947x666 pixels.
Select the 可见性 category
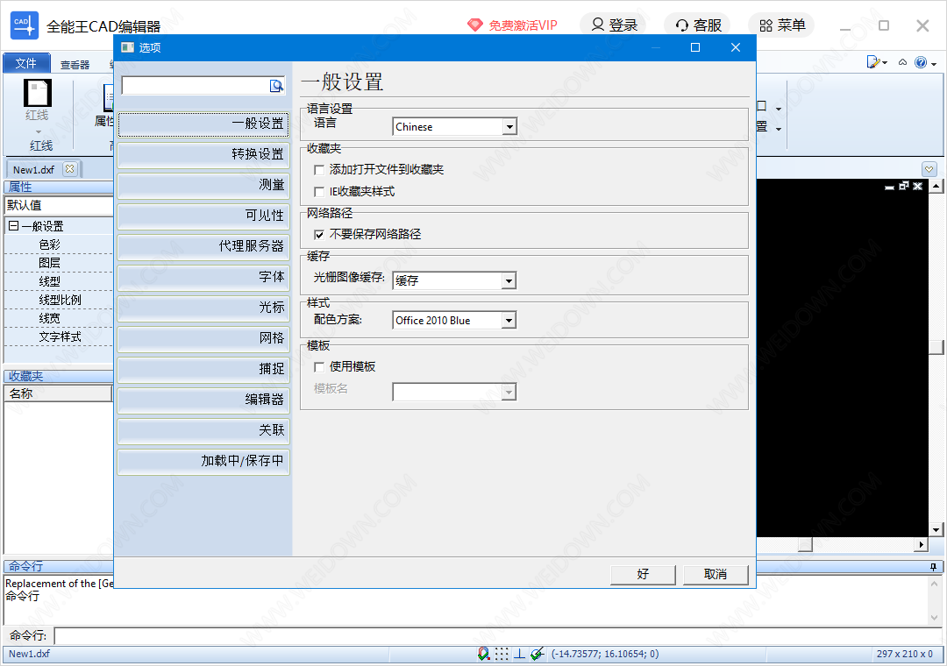tap(203, 216)
